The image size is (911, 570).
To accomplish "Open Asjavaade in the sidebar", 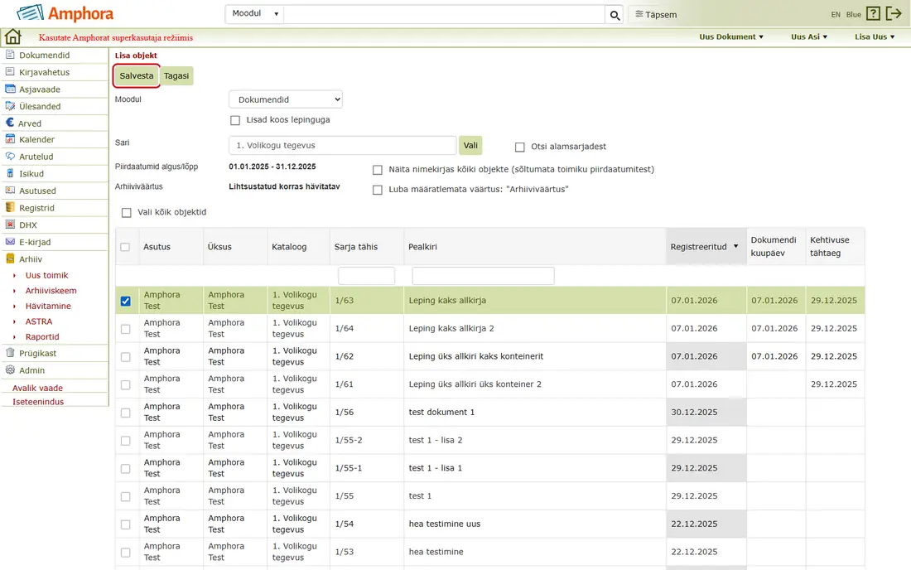I will pyautogui.click(x=40, y=89).
